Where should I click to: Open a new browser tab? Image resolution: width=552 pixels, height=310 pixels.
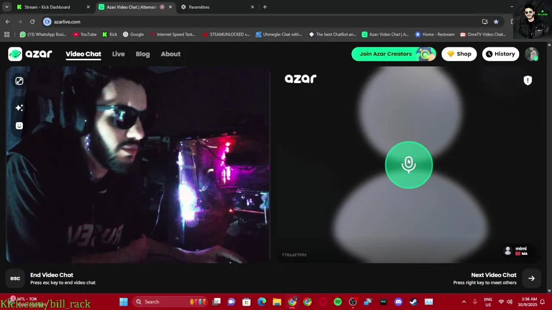[x=265, y=7]
